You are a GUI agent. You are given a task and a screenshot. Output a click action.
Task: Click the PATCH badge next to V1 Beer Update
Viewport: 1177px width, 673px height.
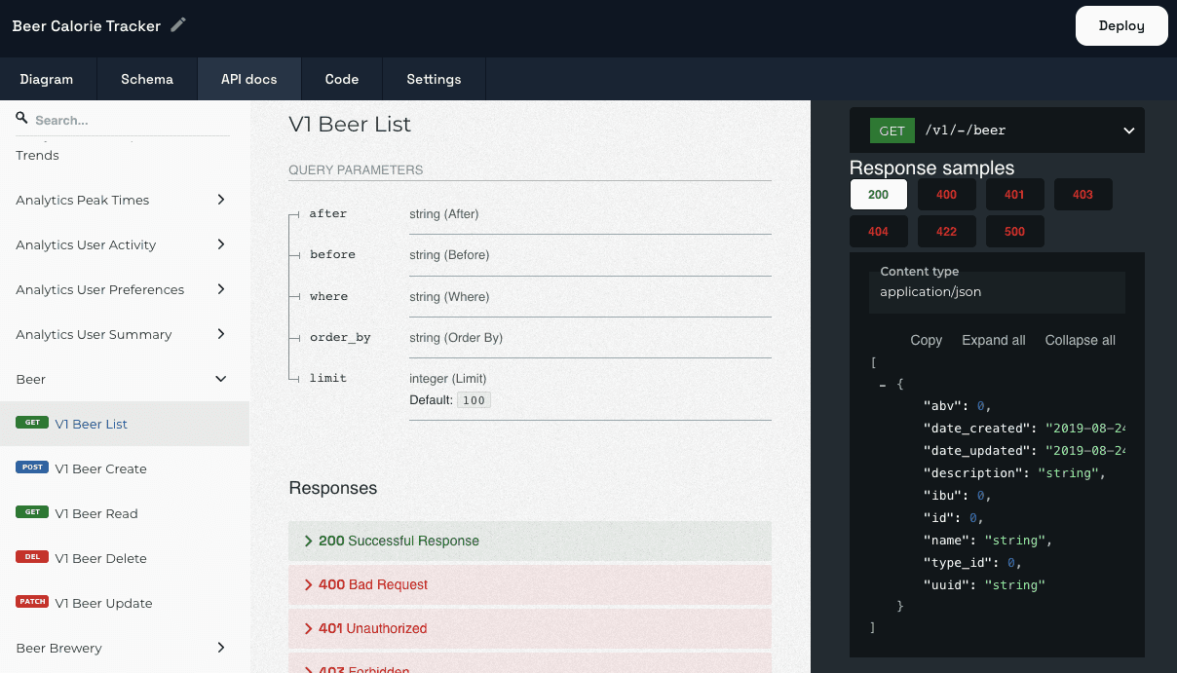32,602
